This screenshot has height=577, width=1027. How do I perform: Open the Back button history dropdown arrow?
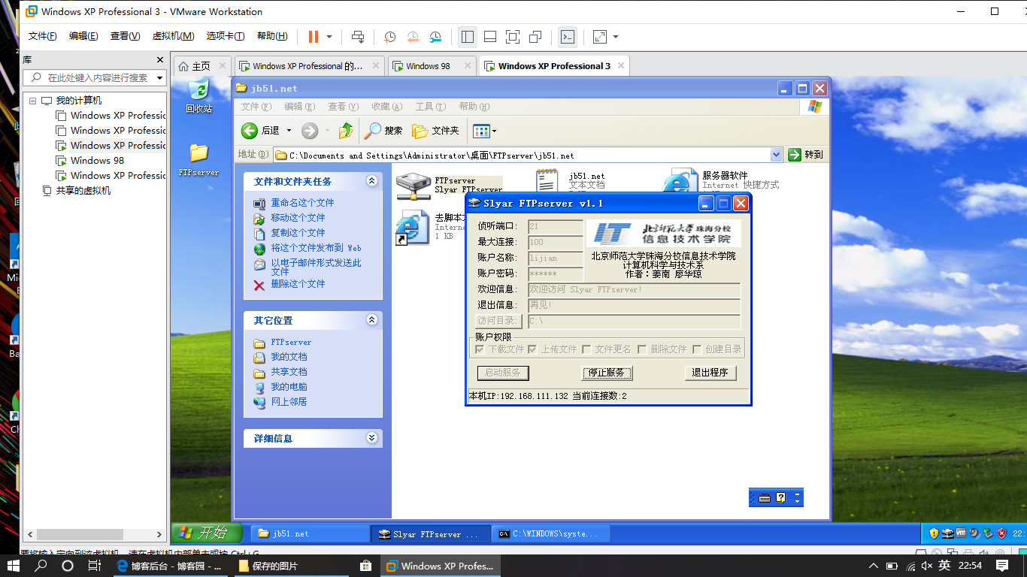pyautogui.click(x=289, y=131)
